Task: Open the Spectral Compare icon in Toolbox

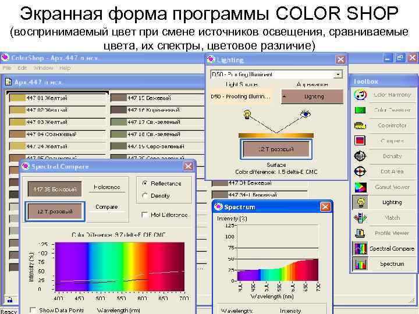Action: (360, 249)
